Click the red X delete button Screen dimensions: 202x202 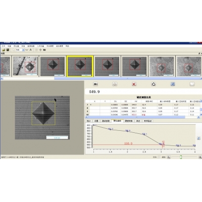coord(134,84)
